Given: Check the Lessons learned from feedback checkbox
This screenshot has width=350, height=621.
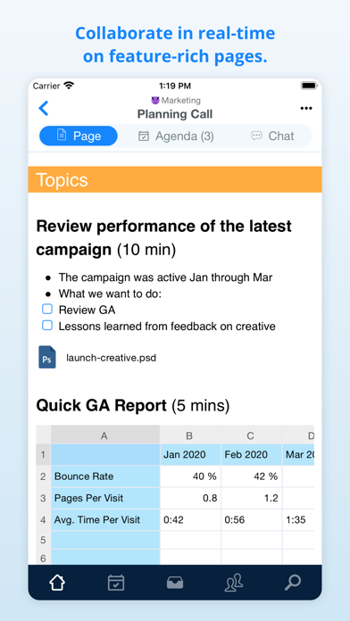Looking at the screenshot, I should [x=47, y=326].
